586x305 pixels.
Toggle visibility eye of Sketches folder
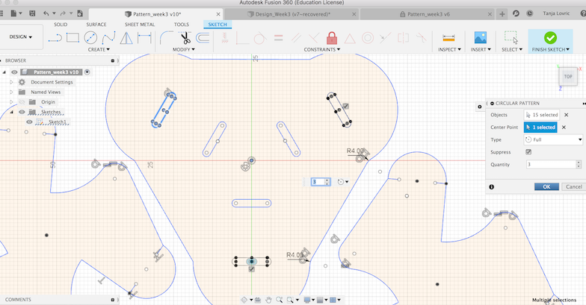tap(22, 112)
